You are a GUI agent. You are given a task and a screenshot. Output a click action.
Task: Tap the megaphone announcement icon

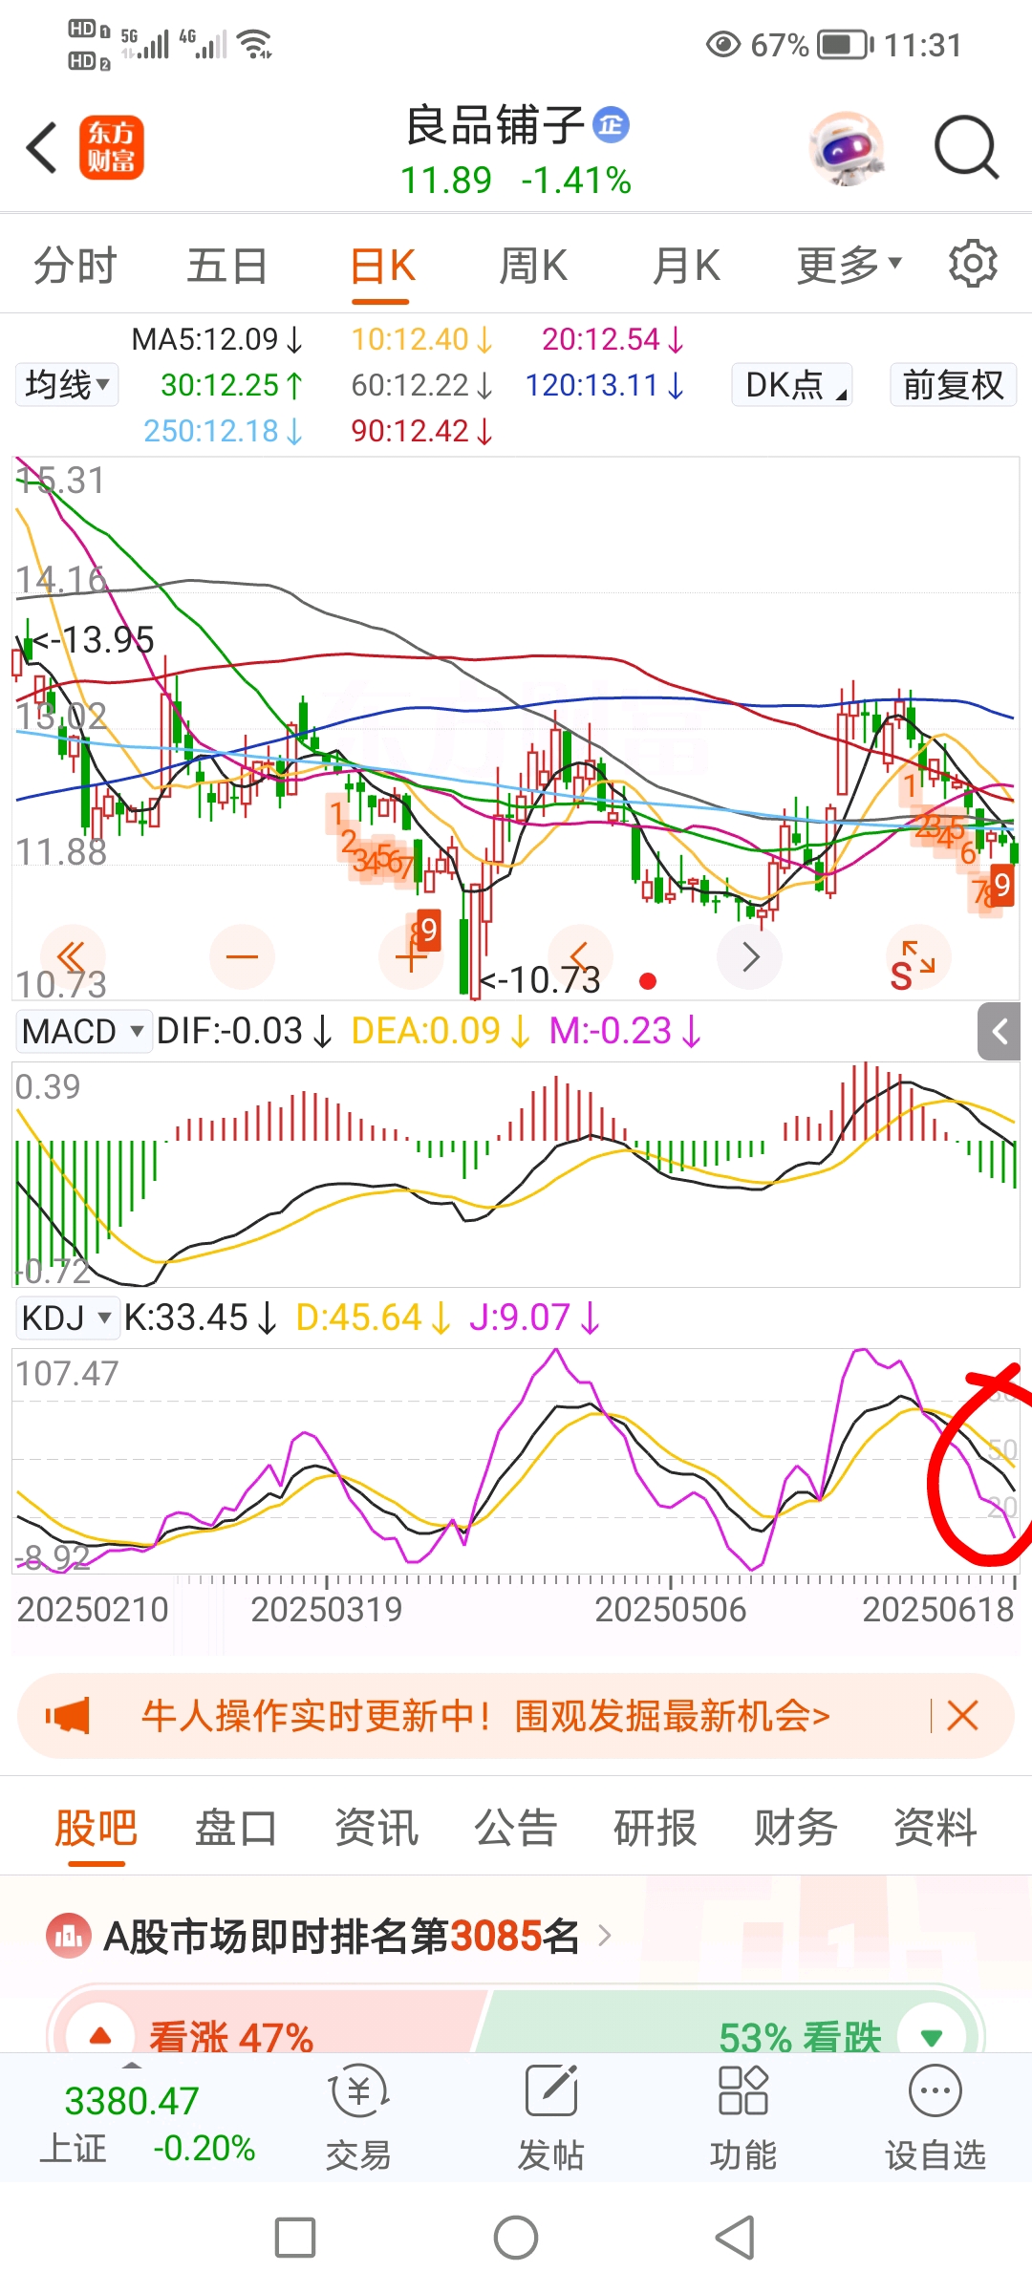(67, 1716)
